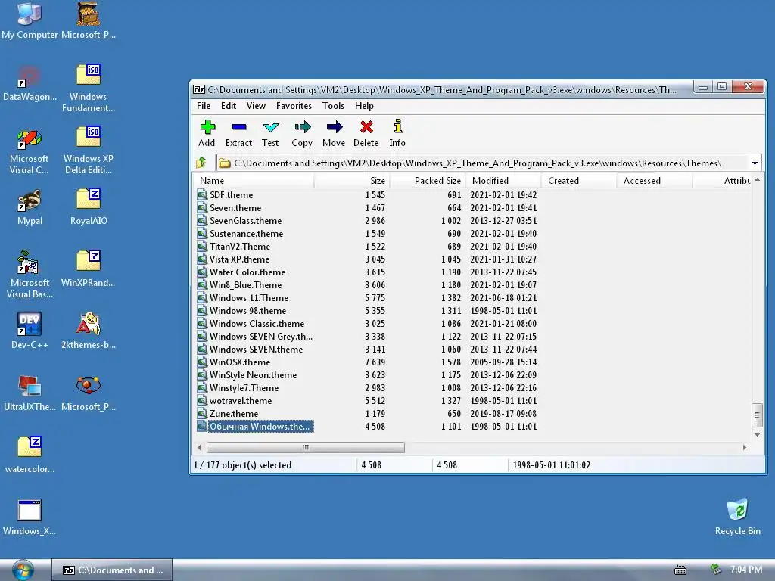
Task: Select WinXPRand... archive icon
Action: point(89,269)
